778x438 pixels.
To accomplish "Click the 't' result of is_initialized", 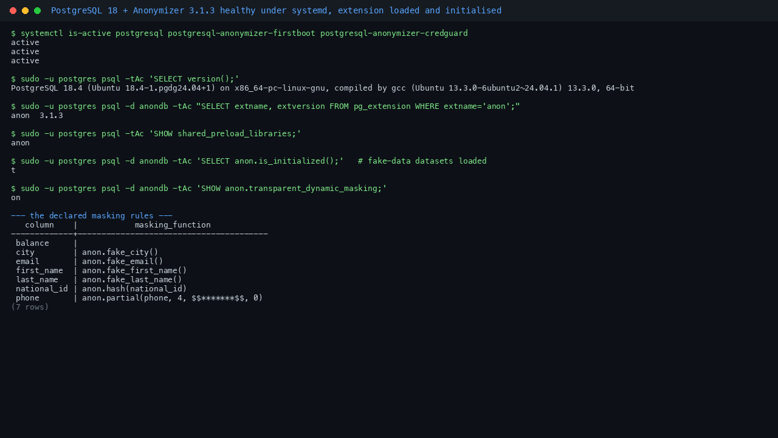I will [x=13, y=170].
